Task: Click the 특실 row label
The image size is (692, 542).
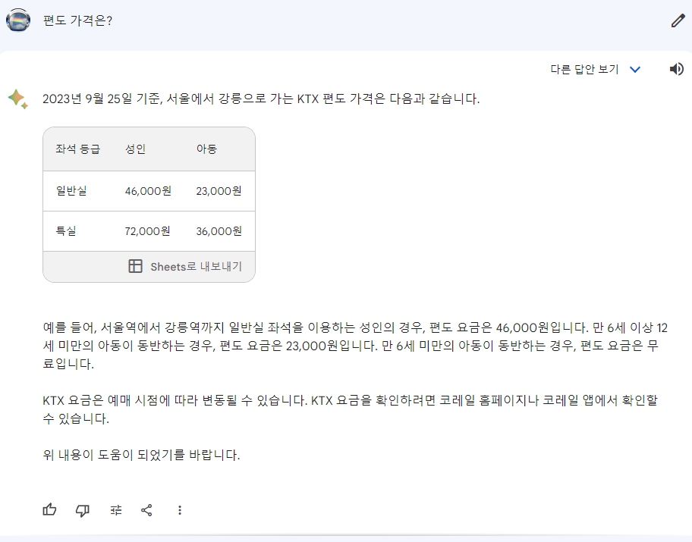Action: pyautogui.click(x=64, y=230)
